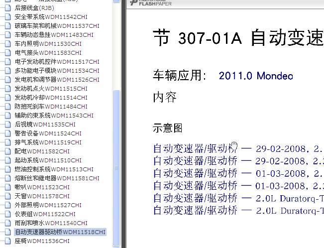Open 发动机冷却WDM11514CHI entry
The height and width of the screenshot is (248, 324).
[51, 98]
